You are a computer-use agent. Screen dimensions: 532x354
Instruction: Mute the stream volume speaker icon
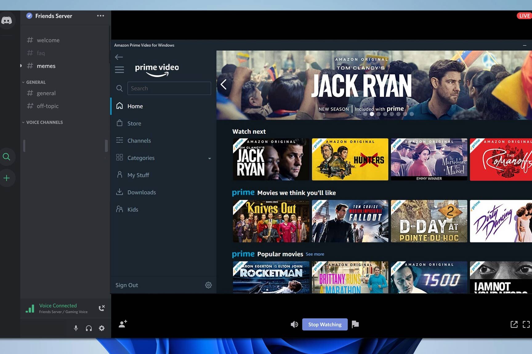point(294,324)
